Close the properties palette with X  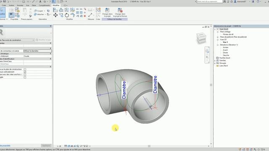[x=50, y=26]
